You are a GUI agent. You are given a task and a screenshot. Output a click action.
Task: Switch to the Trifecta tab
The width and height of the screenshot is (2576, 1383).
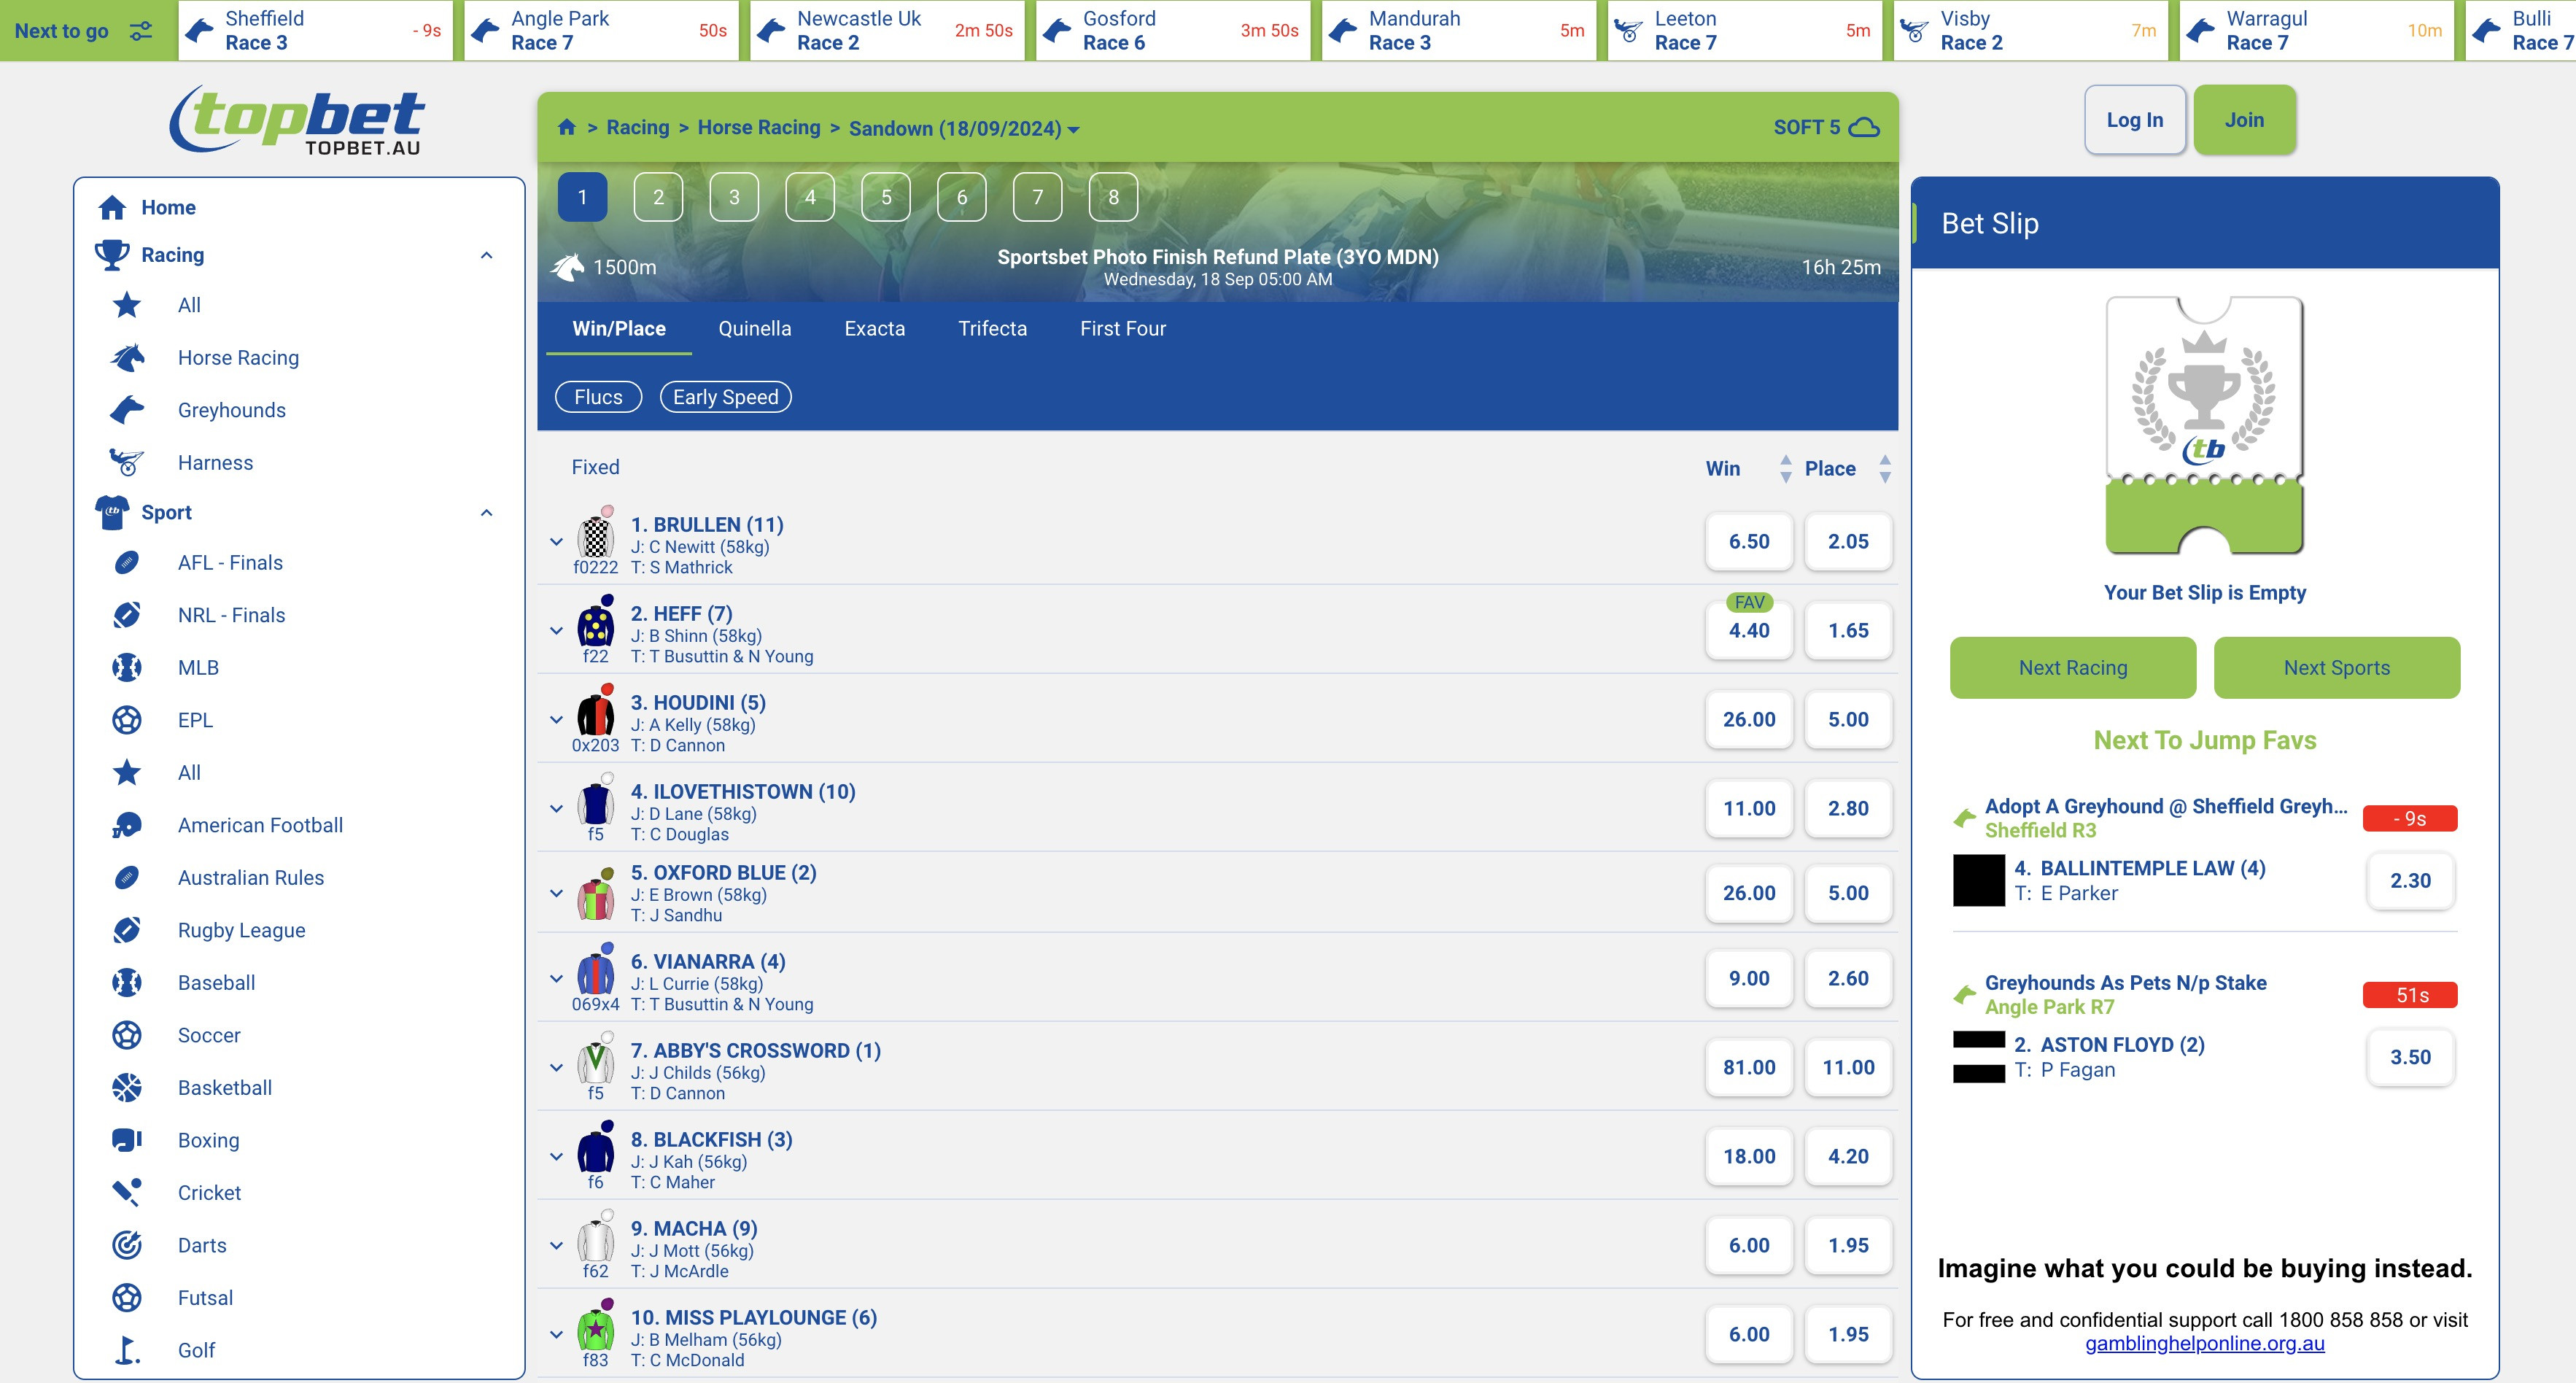coord(993,328)
